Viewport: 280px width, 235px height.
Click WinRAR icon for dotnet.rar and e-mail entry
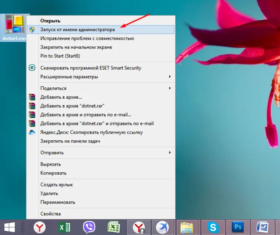coord(32,123)
